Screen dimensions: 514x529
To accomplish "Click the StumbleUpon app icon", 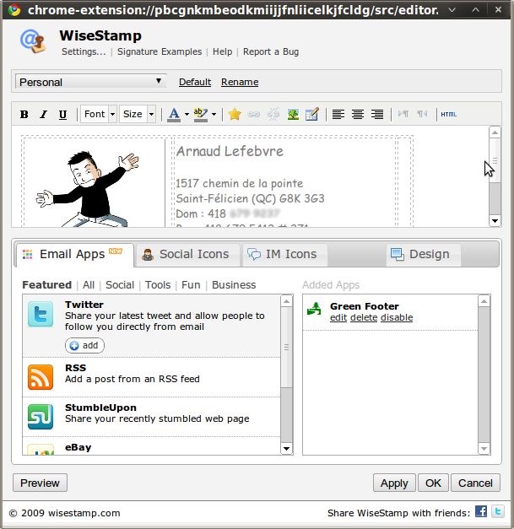I will coord(41,417).
